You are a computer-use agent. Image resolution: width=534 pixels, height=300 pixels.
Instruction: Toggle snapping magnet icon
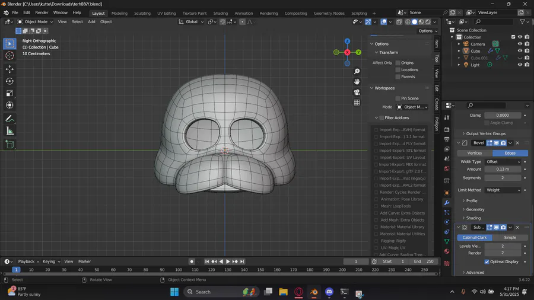pos(223,22)
